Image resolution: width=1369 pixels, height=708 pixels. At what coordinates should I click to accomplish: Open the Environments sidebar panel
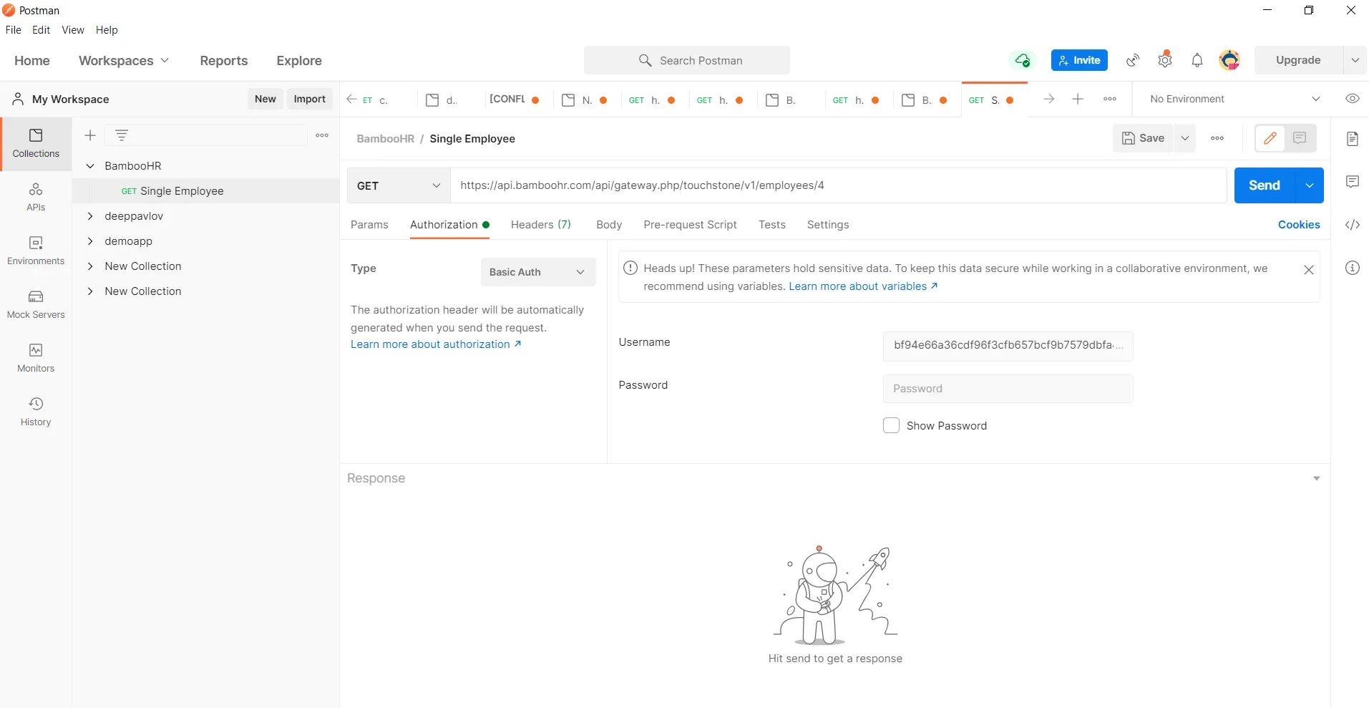point(36,251)
